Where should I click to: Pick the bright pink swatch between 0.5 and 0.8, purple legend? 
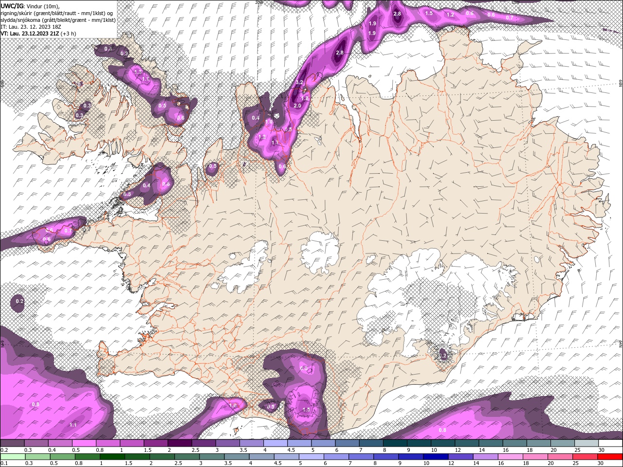[x=84, y=443]
